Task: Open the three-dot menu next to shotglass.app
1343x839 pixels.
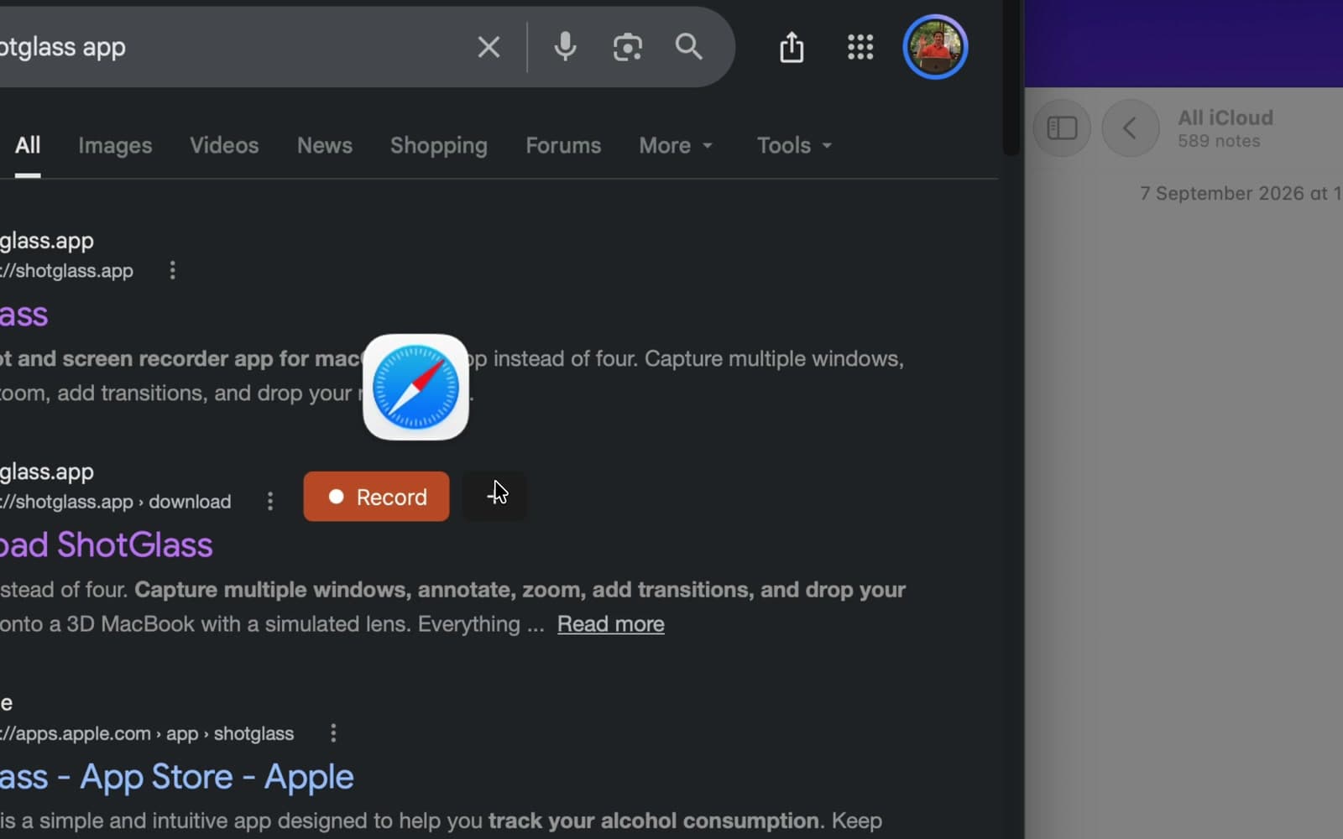Action: point(172,270)
